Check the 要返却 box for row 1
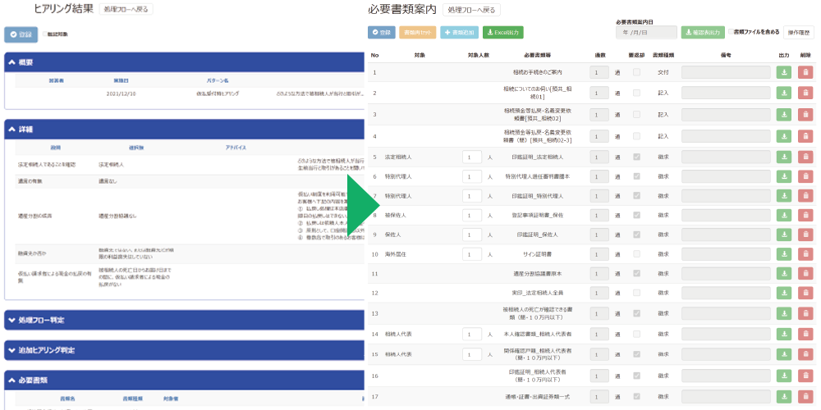Image resolution: width=821 pixels, height=410 pixels. pos(636,72)
